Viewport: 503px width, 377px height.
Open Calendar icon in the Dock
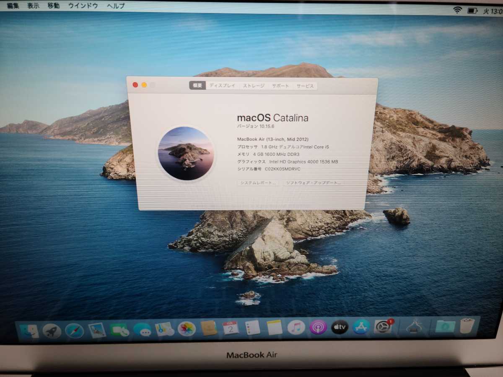[x=231, y=328]
